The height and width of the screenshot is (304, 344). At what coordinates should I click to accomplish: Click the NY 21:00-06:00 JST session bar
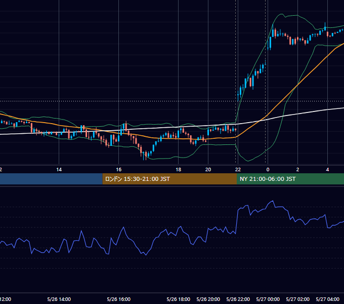click(290, 179)
